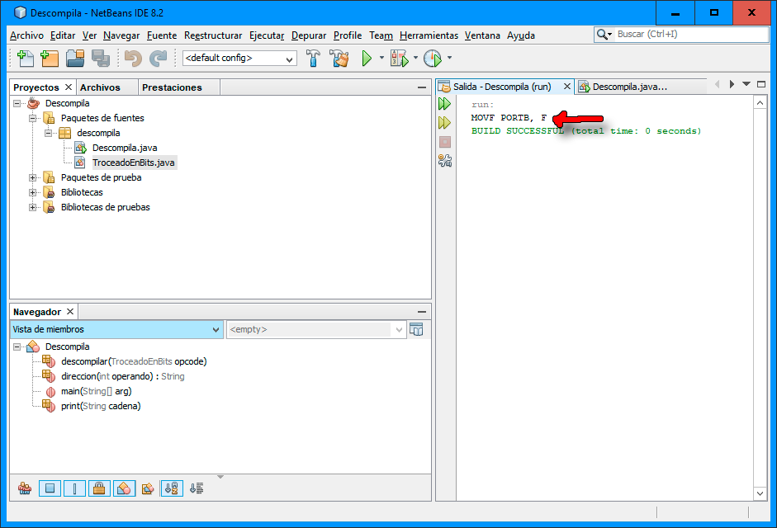Click the Buscar search field
The height and width of the screenshot is (528, 777).
pos(691,34)
